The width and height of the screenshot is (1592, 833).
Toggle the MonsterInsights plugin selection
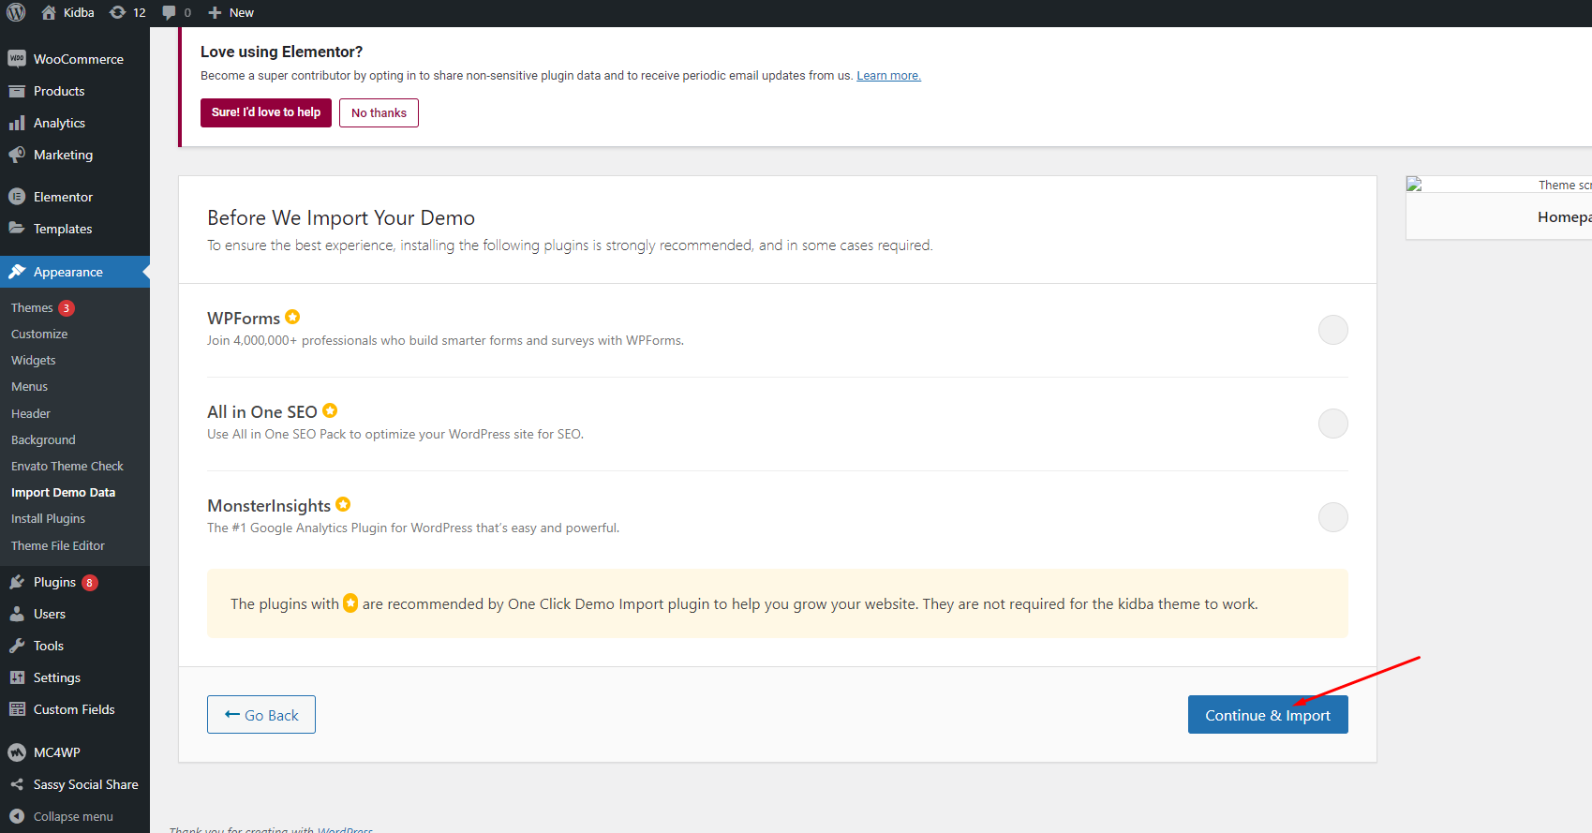click(x=1332, y=517)
